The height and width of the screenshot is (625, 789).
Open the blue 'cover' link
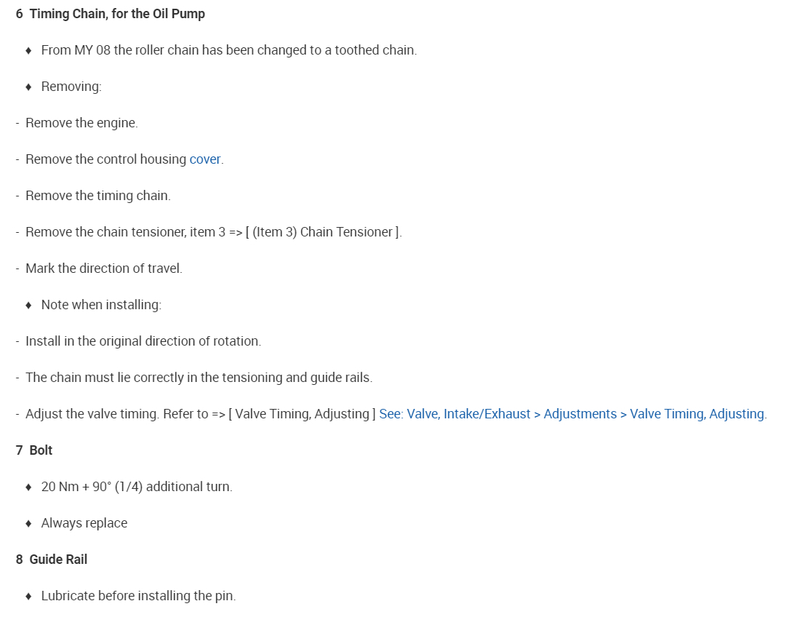[205, 159]
